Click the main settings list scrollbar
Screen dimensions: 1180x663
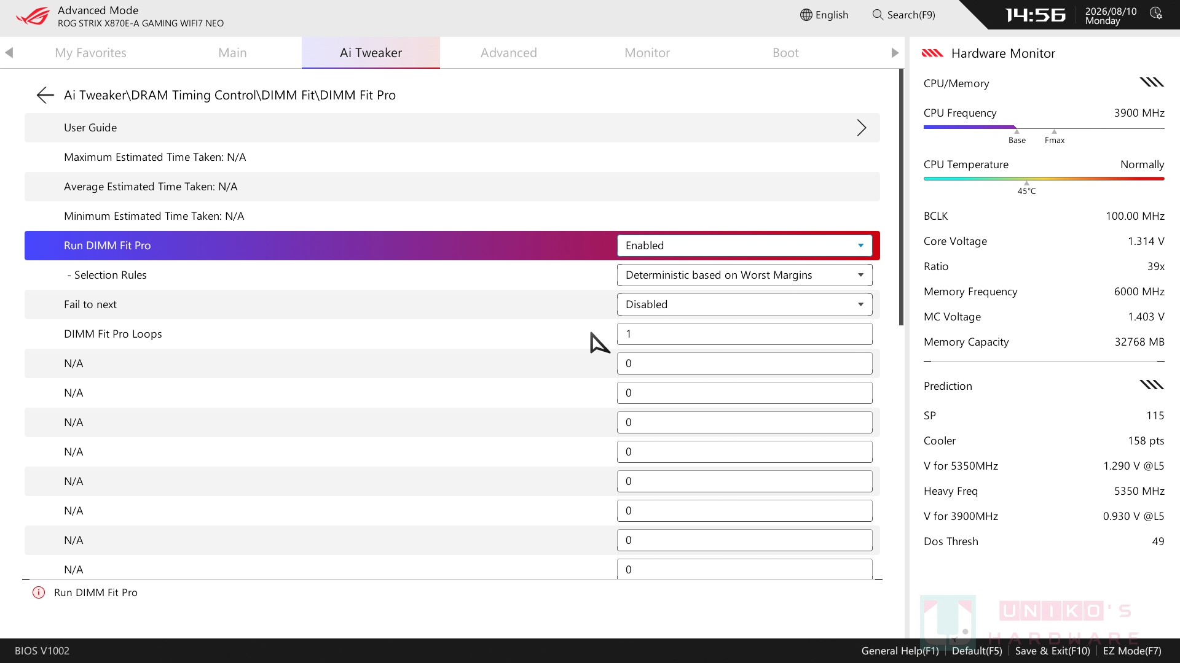pos(901,197)
